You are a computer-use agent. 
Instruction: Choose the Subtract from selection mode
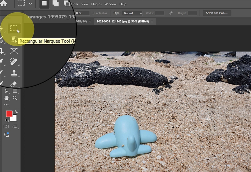click(67, 3)
